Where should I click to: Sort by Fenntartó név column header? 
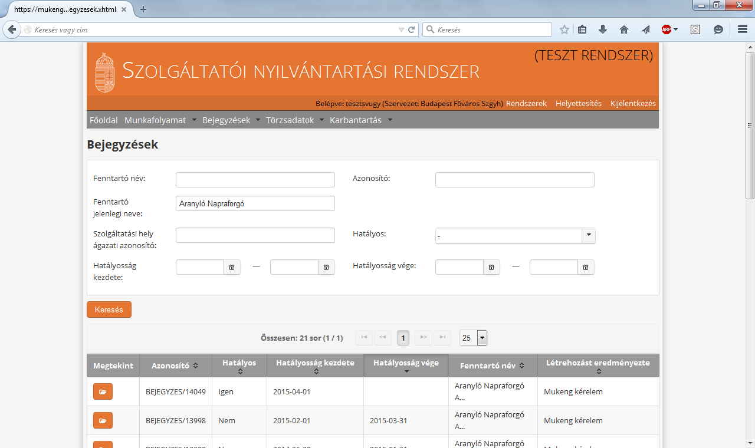[x=493, y=365]
